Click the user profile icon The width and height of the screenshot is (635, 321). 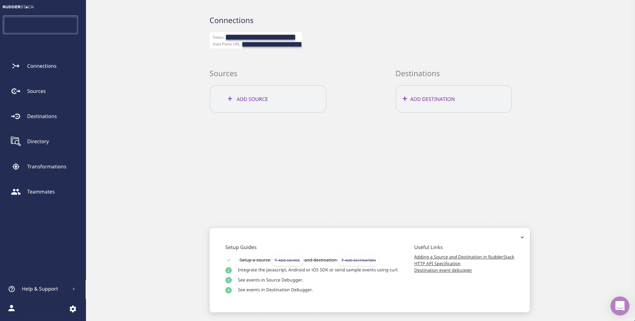click(12, 308)
